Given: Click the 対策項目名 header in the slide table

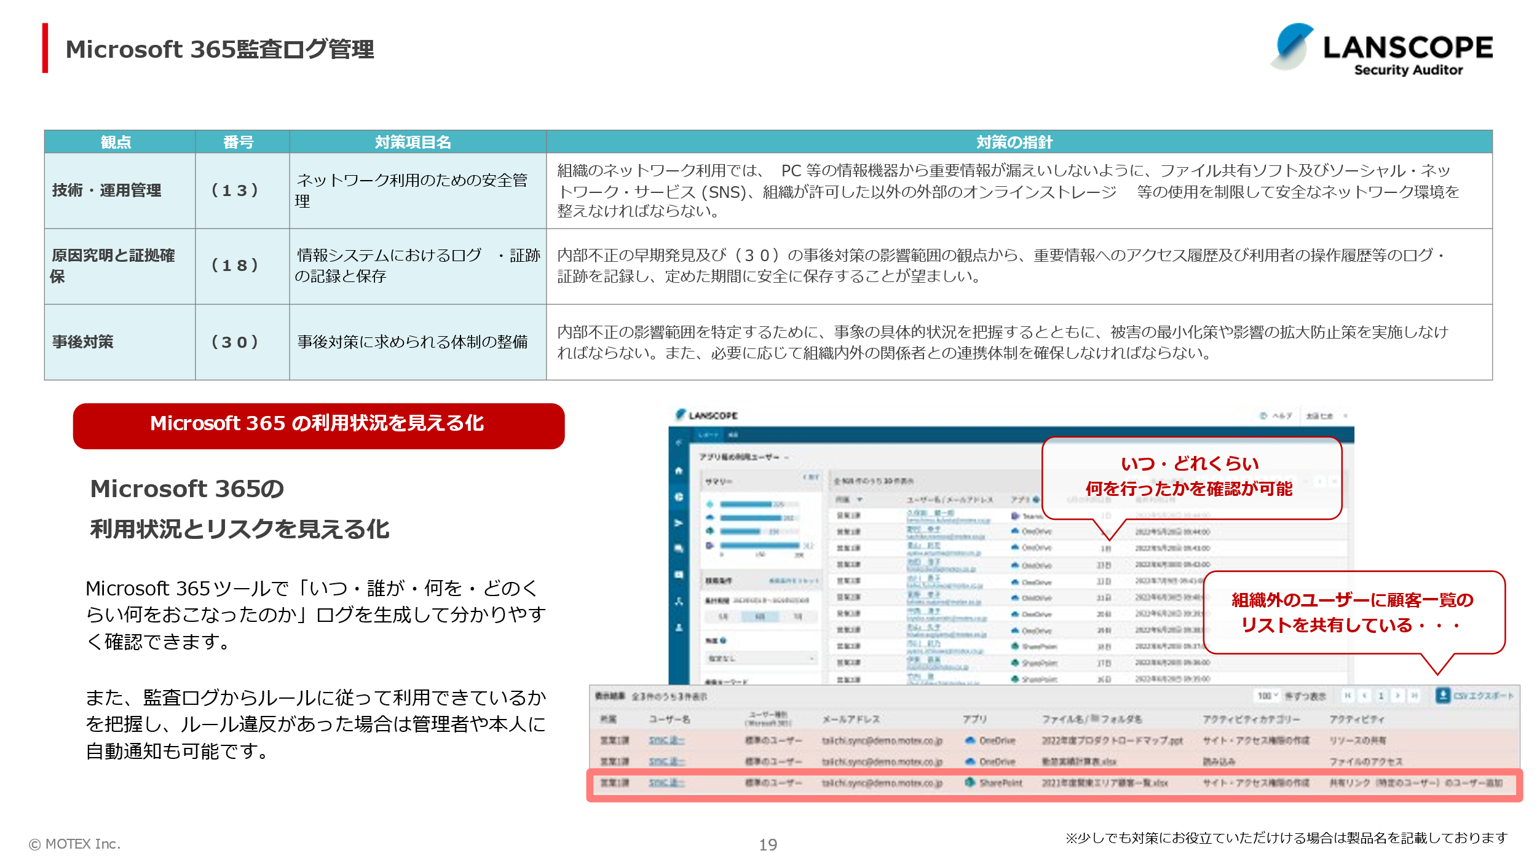Looking at the screenshot, I should pyautogui.click(x=417, y=141).
